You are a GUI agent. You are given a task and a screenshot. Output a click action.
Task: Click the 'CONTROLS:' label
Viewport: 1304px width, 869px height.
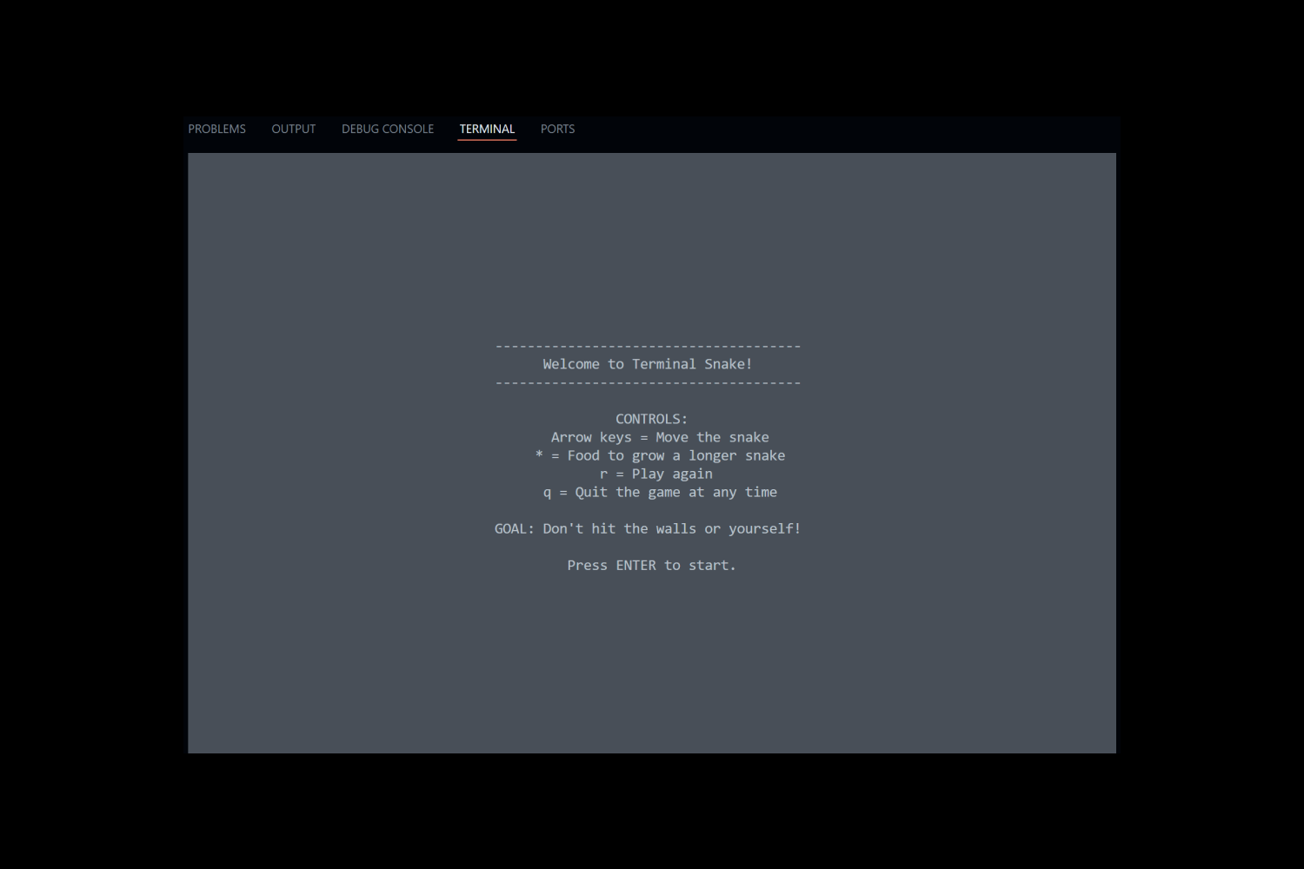pyautogui.click(x=651, y=419)
